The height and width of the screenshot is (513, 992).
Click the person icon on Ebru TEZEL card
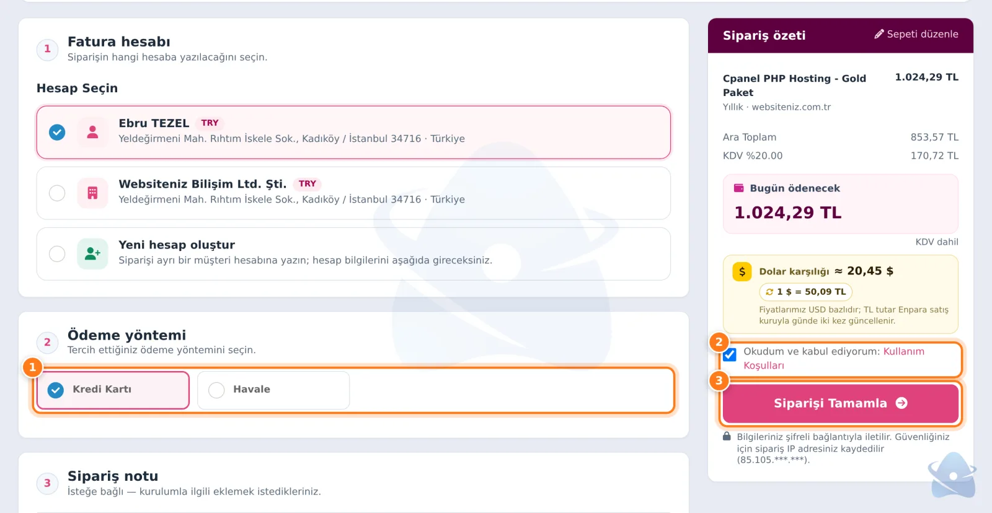(x=93, y=132)
